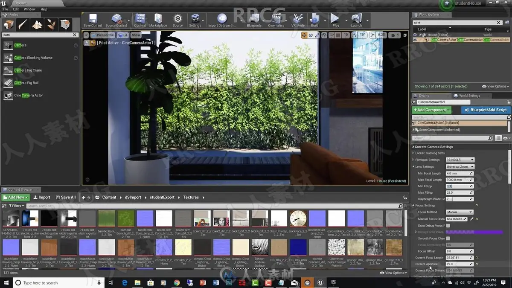Clear the Modes search with X icon
Image resolution: width=512 pixels, height=288 pixels.
pos(75,35)
